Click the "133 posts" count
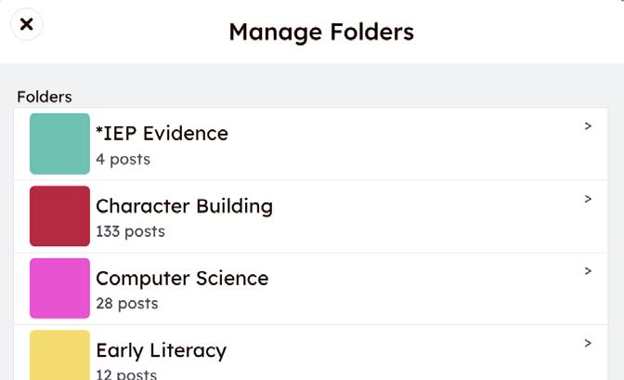 130,231
